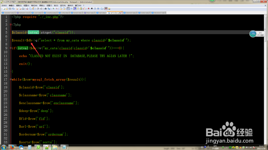The image size is (268, 150).
Task: Play back the recorded macro
Action: click(95, 9)
